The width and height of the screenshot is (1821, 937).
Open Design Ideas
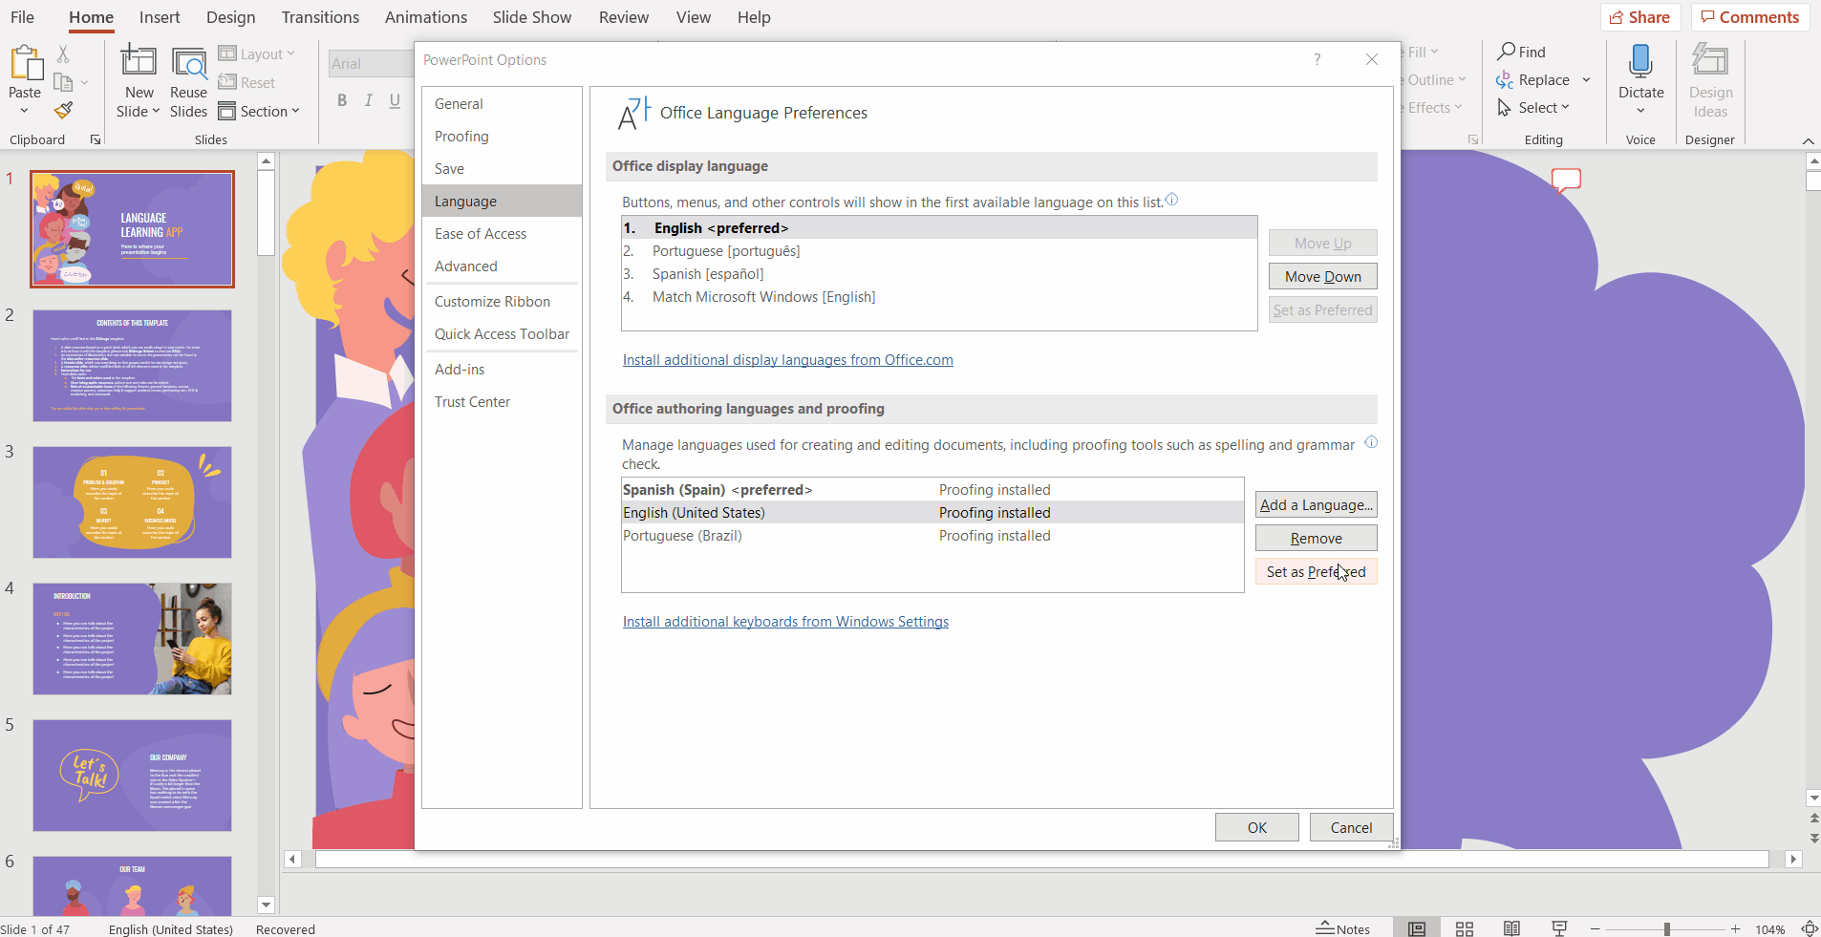[x=1708, y=81]
